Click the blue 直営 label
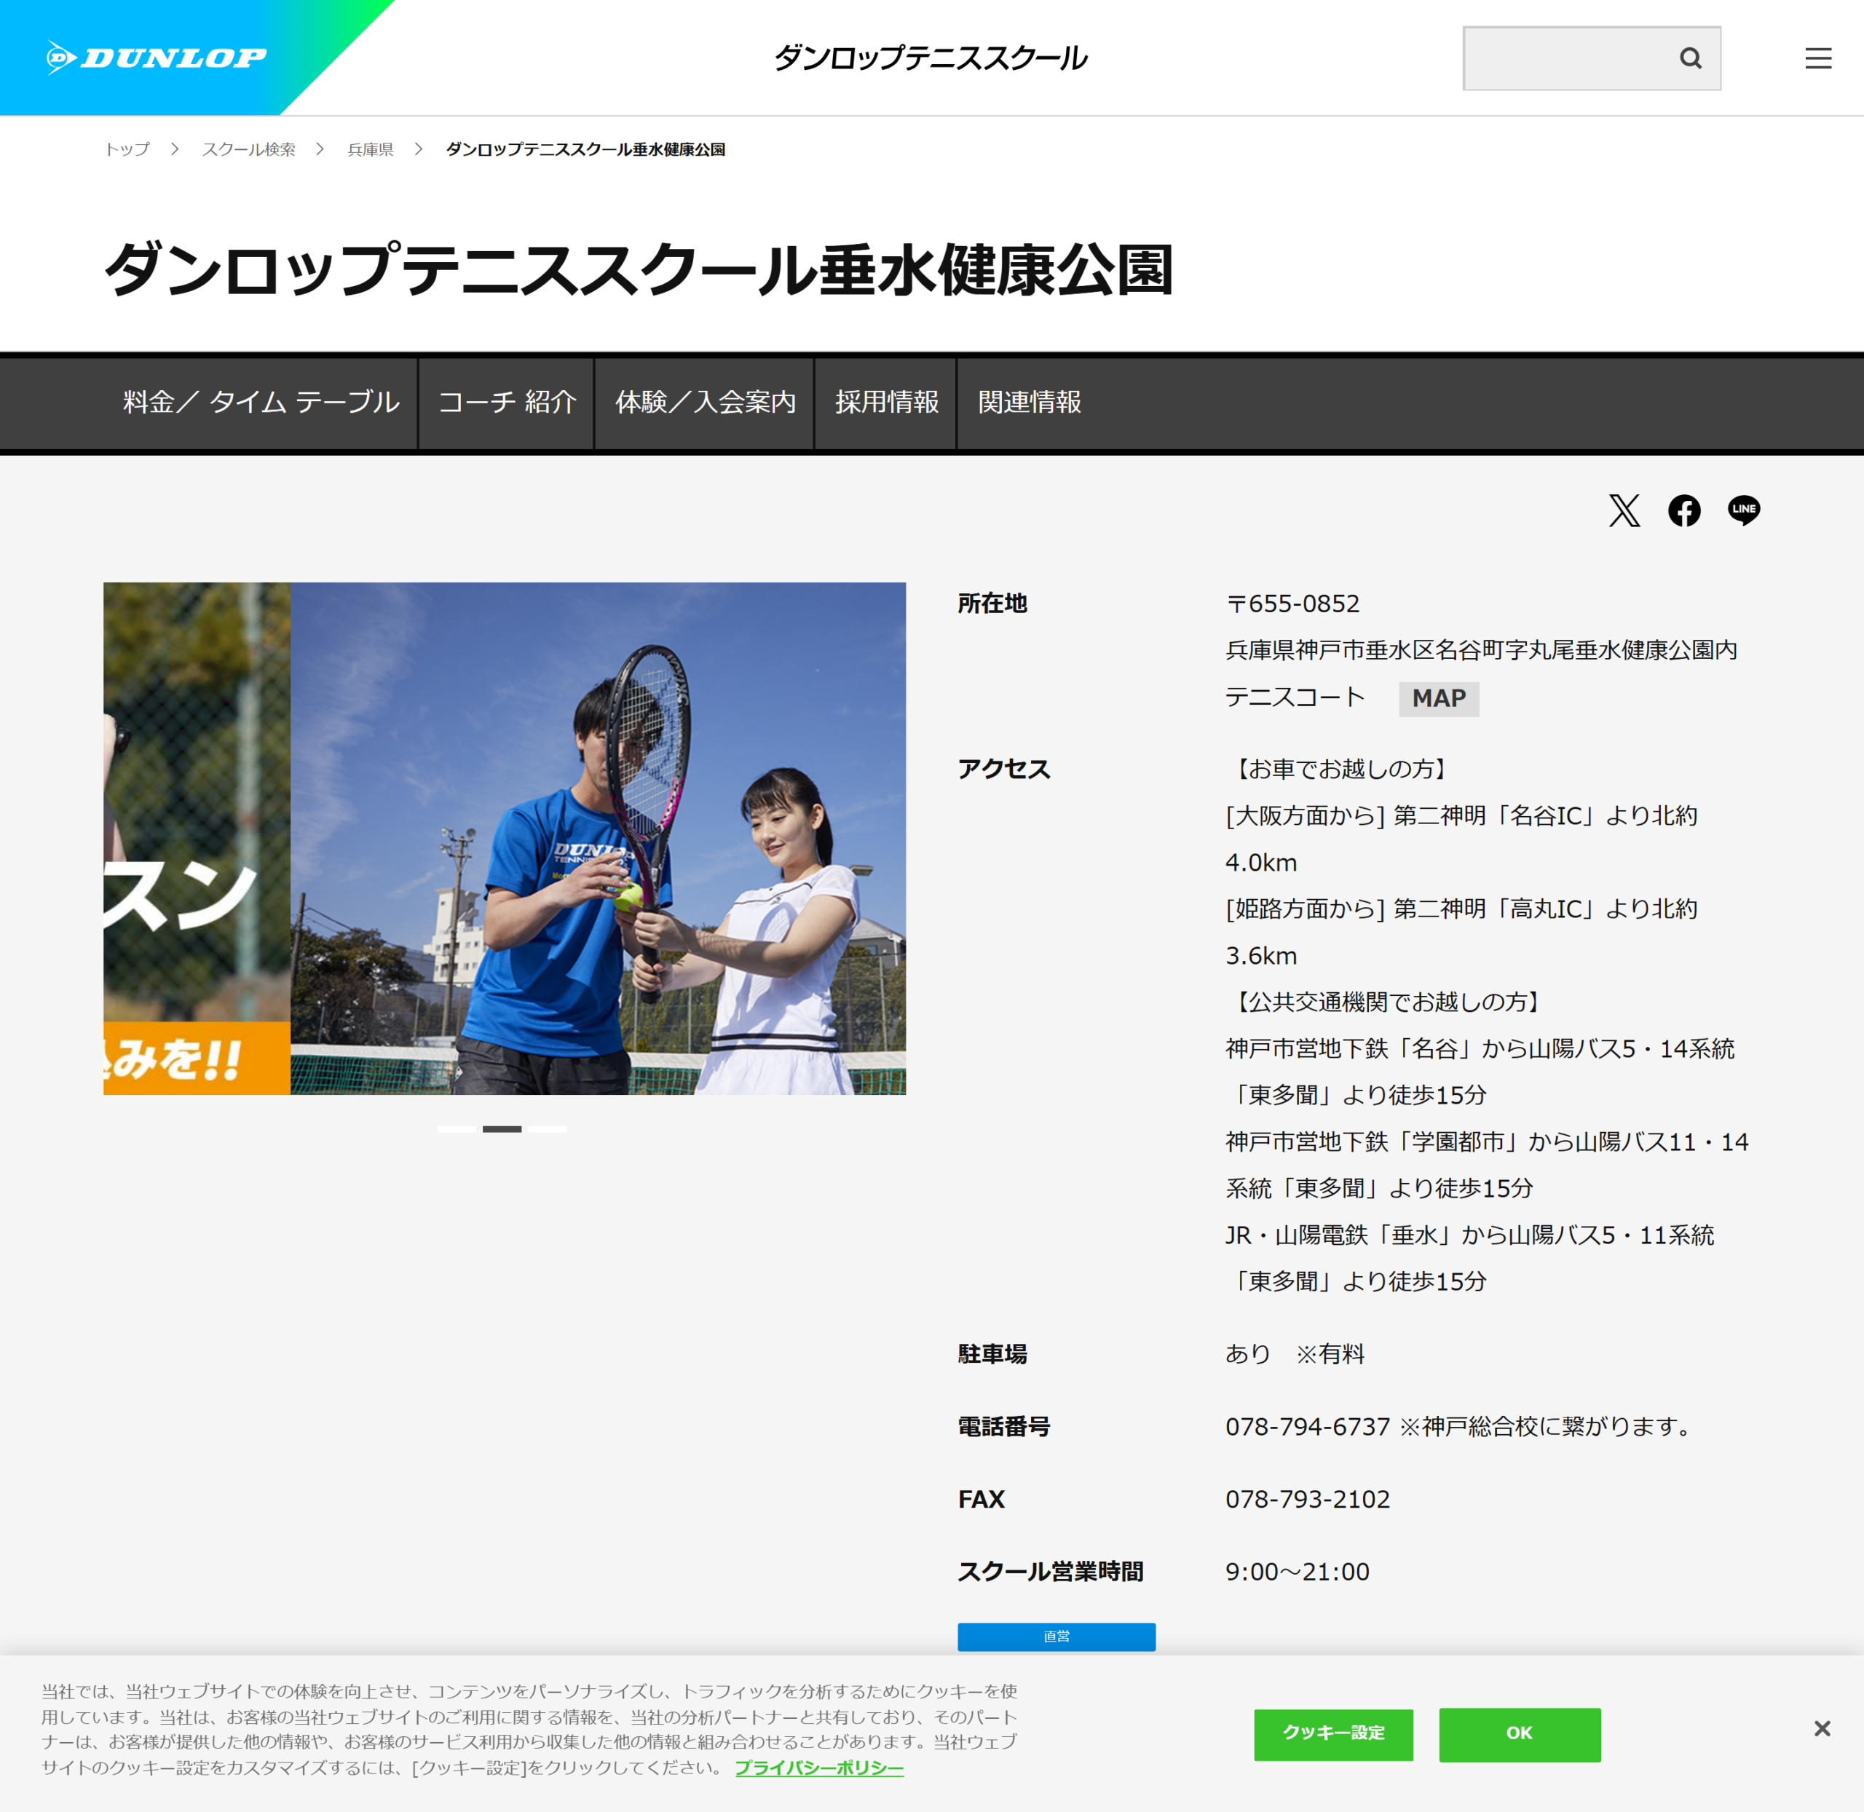 click(x=1056, y=1636)
